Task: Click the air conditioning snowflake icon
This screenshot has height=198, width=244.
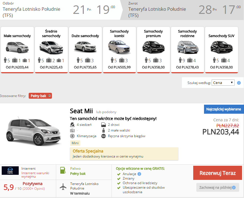Action: point(72,136)
